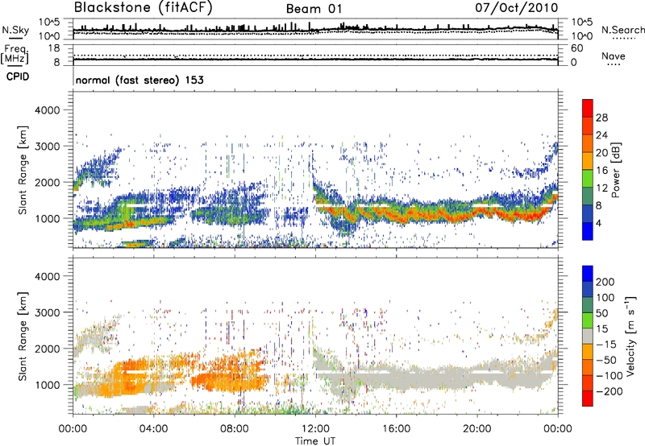This screenshot has width=645, height=446.
Task: Click the "12:00" time tick label
Action: (x=315, y=429)
